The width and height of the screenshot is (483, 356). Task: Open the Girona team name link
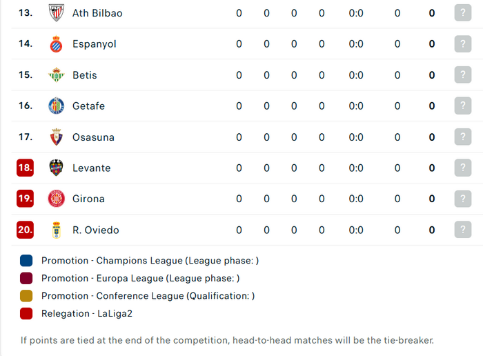click(x=88, y=199)
